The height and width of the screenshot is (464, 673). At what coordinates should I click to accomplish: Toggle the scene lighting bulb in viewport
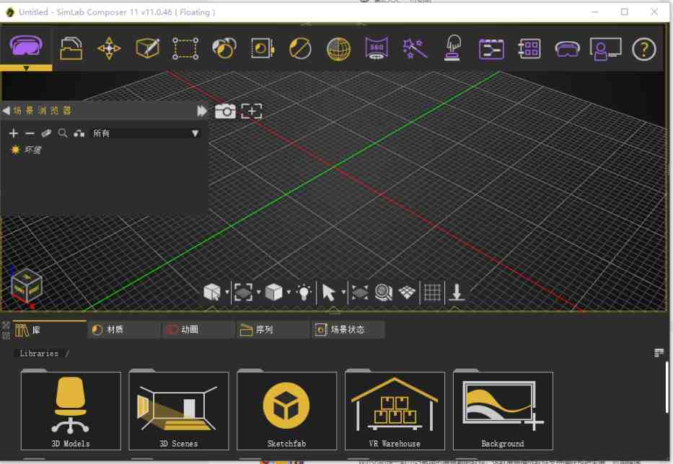(304, 291)
